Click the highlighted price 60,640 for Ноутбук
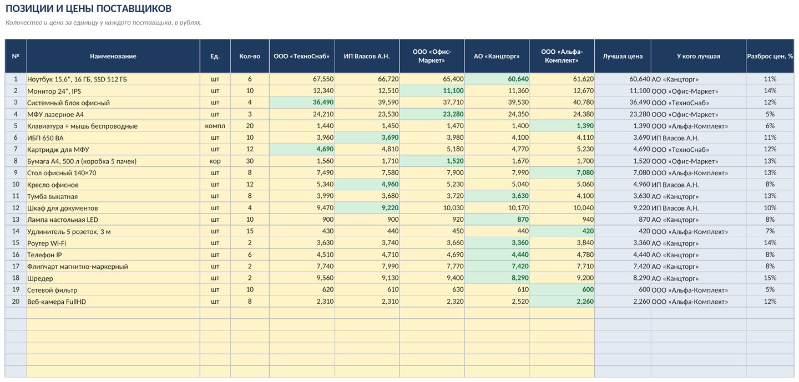This screenshot has width=799, height=382. 497,79
